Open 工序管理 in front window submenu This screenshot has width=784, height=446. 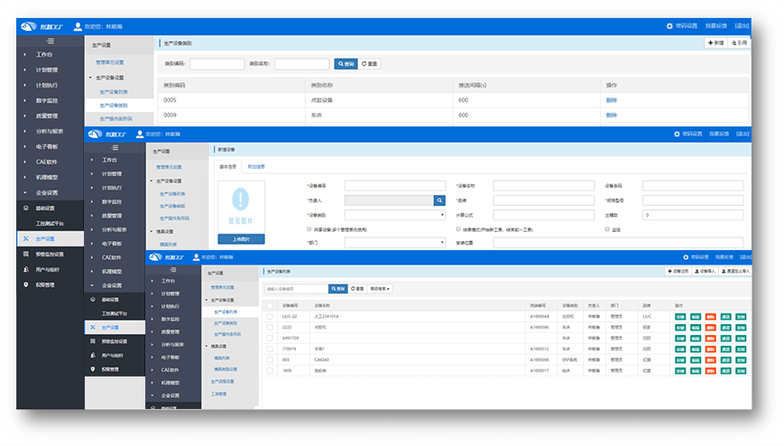tap(218, 394)
